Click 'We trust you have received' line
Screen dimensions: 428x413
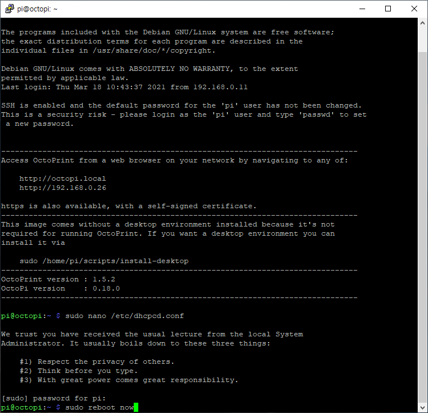pos(152,334)
